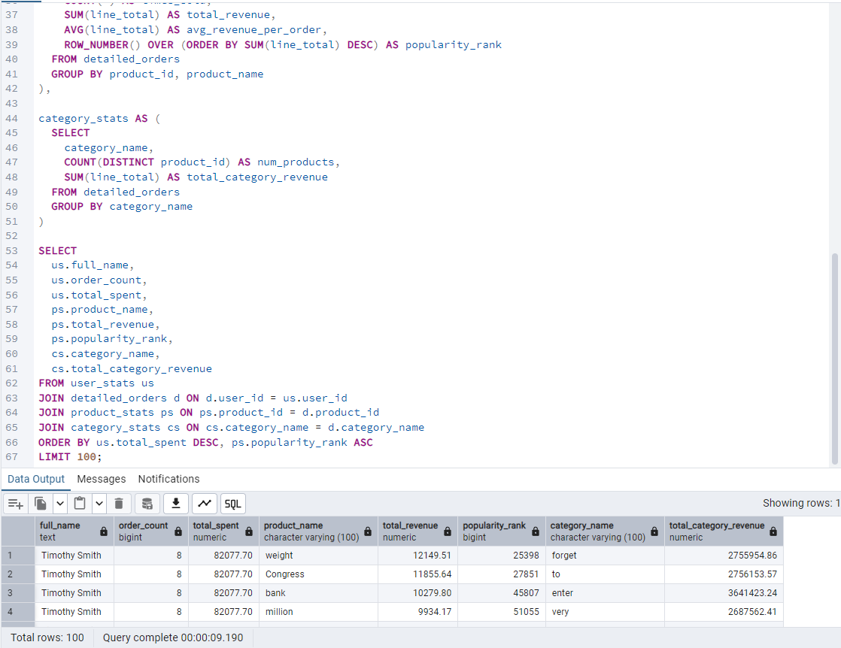This screenshot has width=841, height=648.
Task: Click the popularity_rank column header
Action: (493, 531)
